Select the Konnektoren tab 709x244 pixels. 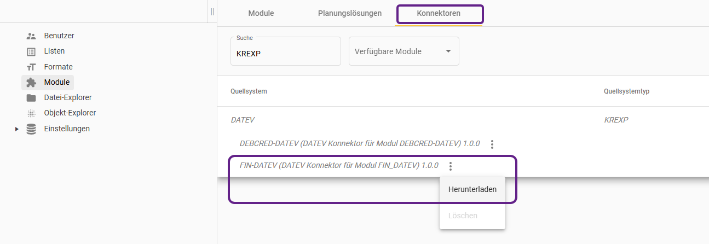(x=439, y=13)
